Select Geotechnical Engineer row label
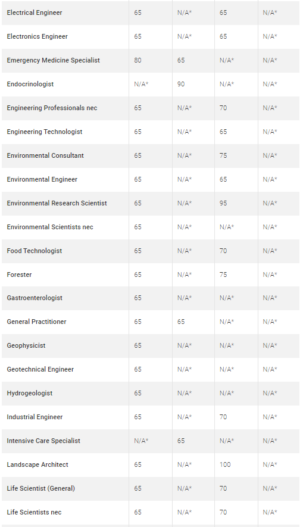This screenshot has width=303, height=527. point(40,369)
